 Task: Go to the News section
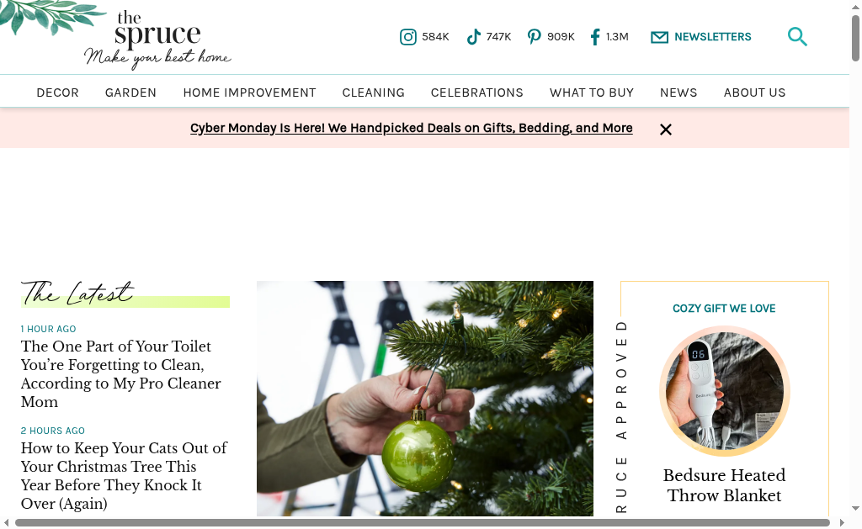pyautogui.click(x=678, y=93)
